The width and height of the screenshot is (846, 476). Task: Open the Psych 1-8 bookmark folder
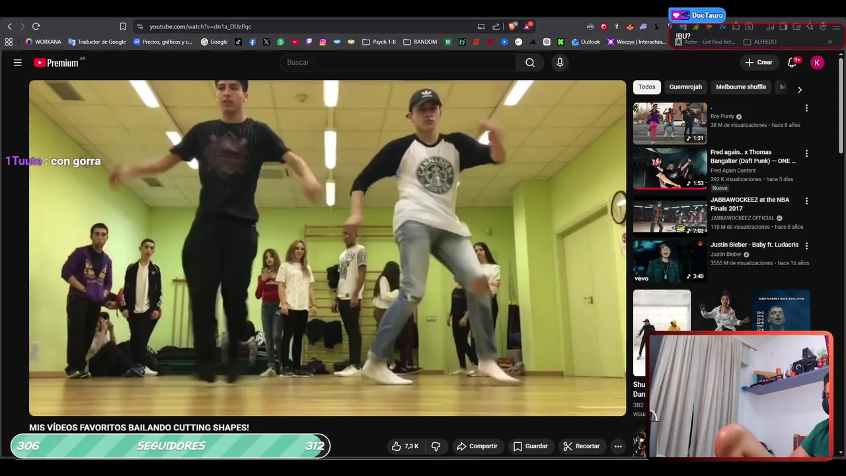click(379, 42)
